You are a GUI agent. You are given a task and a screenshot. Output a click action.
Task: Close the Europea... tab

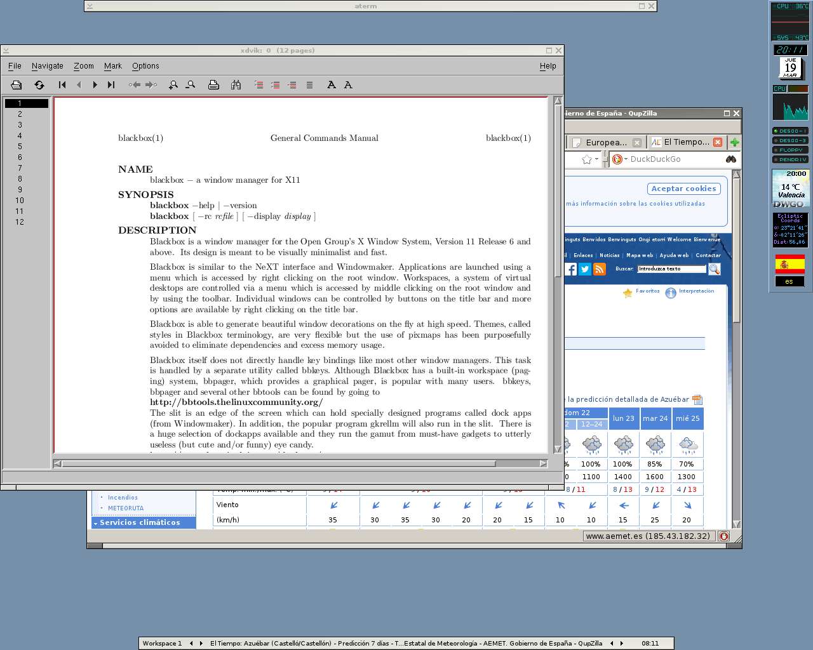tap(637, 143)
